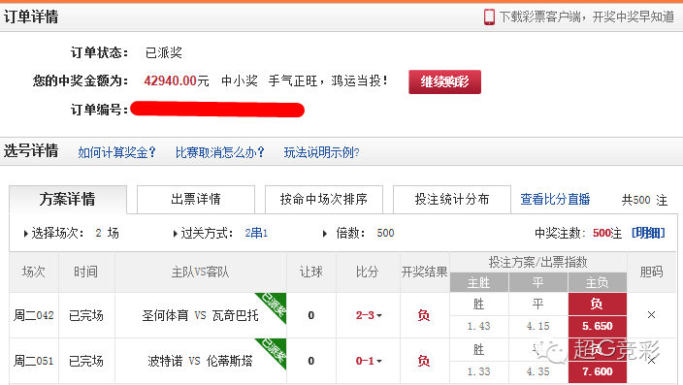Click the mobile phone download icon
The image size is (683, 385).
click(489, 17)
